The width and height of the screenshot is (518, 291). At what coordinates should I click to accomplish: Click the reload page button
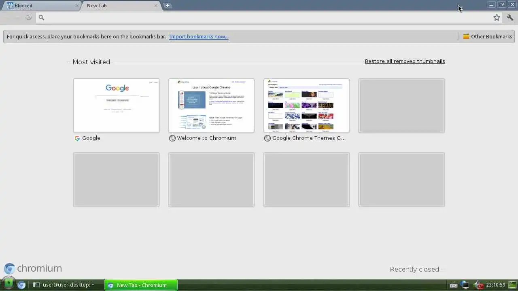(28, 17)
